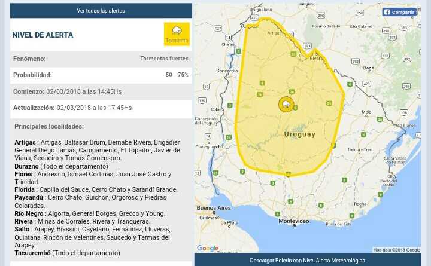Viewport: 431px width, 266px height.
Task: Click the Facebook Compartir share button
Action: [x=399, y=12]
